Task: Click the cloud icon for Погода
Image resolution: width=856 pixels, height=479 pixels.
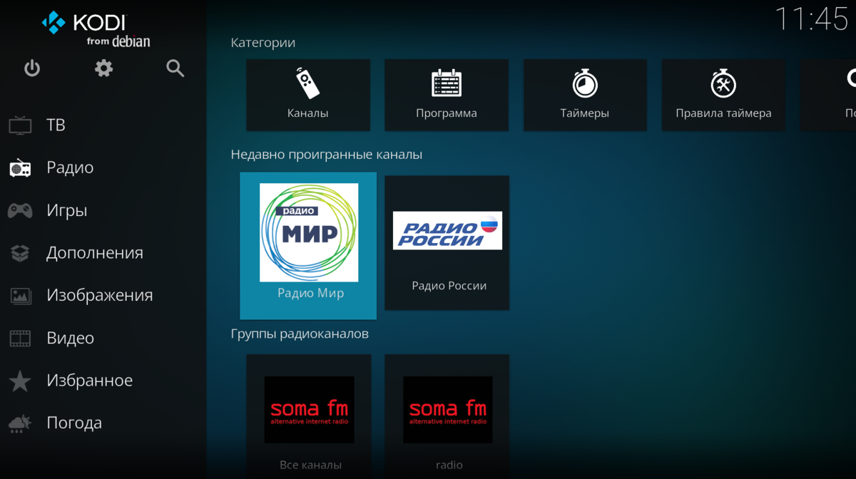Action: click(20, 423)
